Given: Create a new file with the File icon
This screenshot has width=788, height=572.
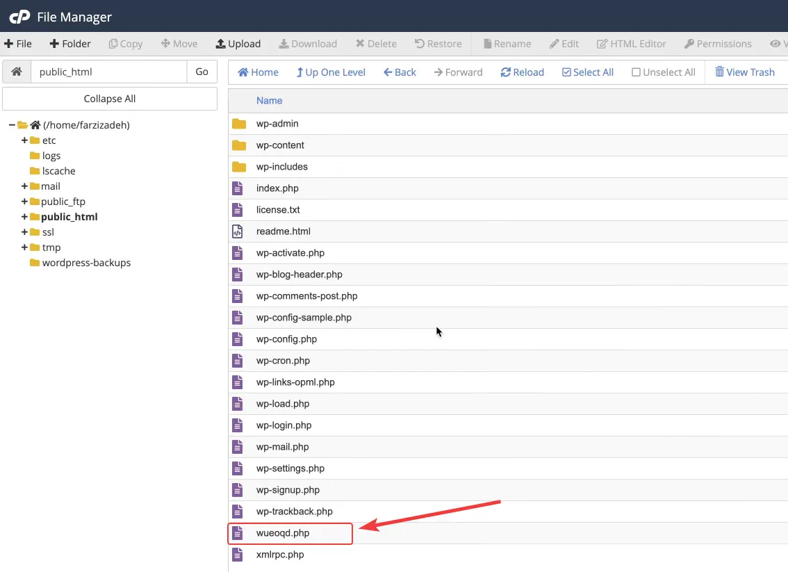Looking at the screenshot, I should pyautogui.click(x=17, y=43).
